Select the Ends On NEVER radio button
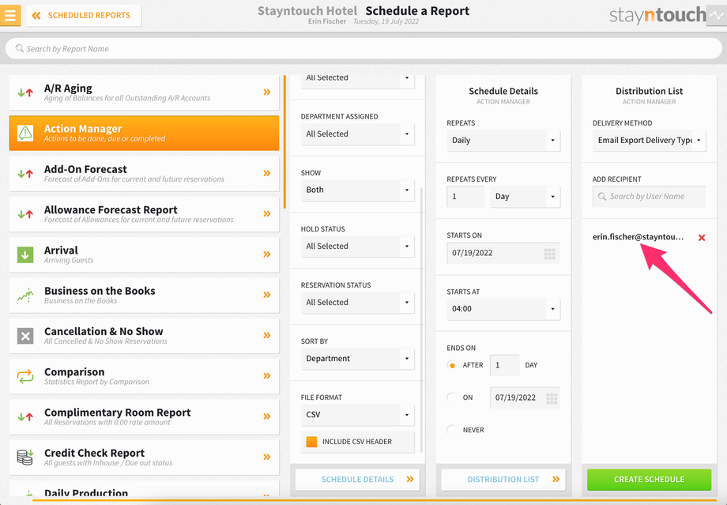Viewport: 727px width, 505px height. pyautogui.click(x=452, y=430)
